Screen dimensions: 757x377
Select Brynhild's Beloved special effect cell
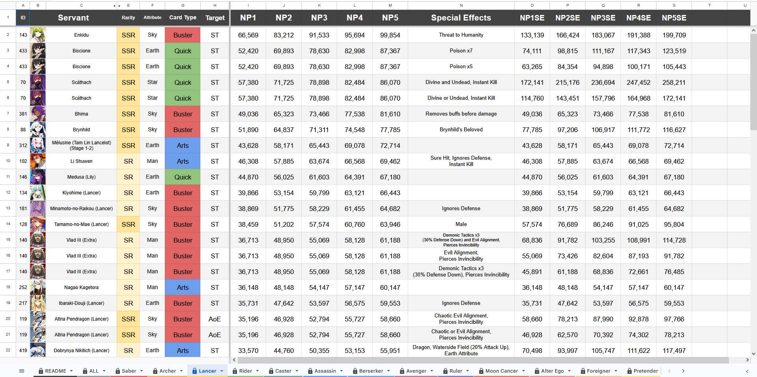[461, 130]
